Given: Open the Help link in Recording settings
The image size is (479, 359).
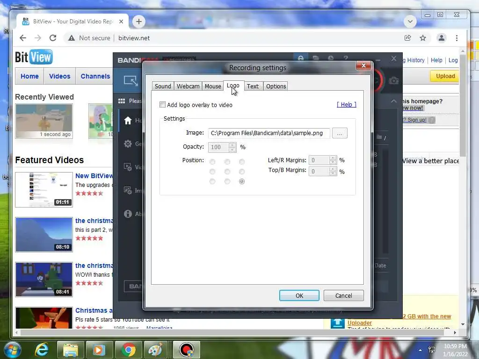Looking at the screenshot, I should tap(347, 104).
